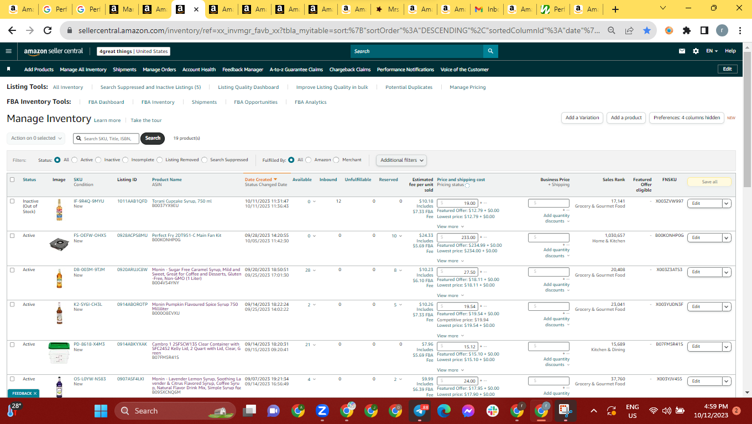Toggle the Chrome side panel icon
752x424 pixels.
point(704,31)
